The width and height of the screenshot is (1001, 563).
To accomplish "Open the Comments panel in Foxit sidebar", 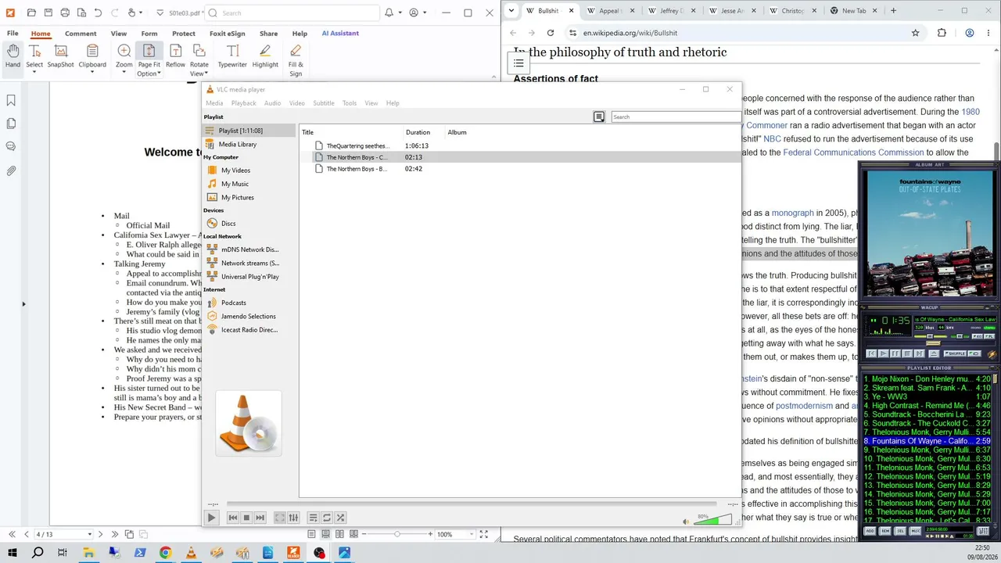I will click(x=11, y=146).
